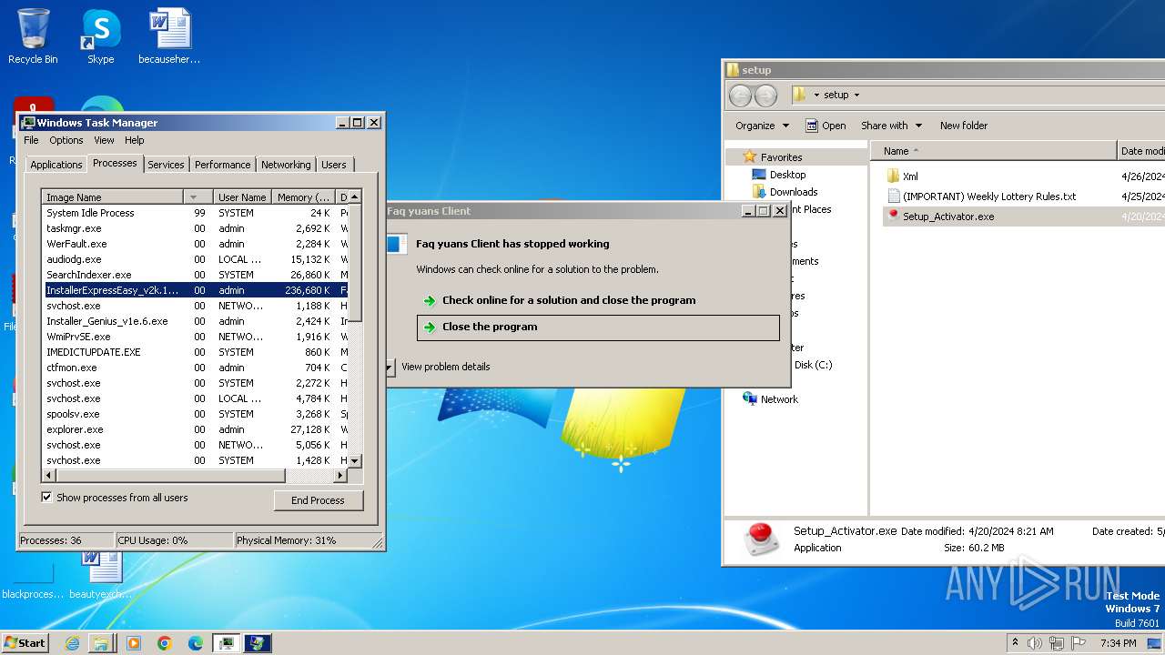Select Weekly Lottery Rules.txt file
Image resolution: width=1165 pixels, height=655 pixels.
[988, 196]
